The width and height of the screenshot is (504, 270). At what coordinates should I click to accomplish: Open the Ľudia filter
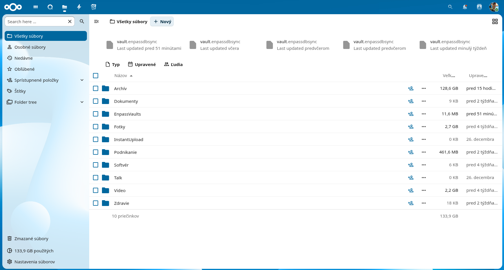(173, 64)
